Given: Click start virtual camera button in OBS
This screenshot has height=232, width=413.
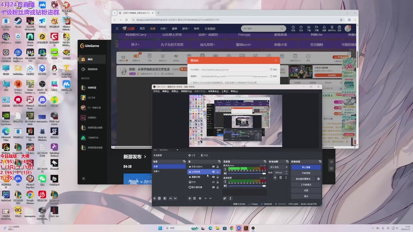Looking at the screenshot, I should 303,179.
